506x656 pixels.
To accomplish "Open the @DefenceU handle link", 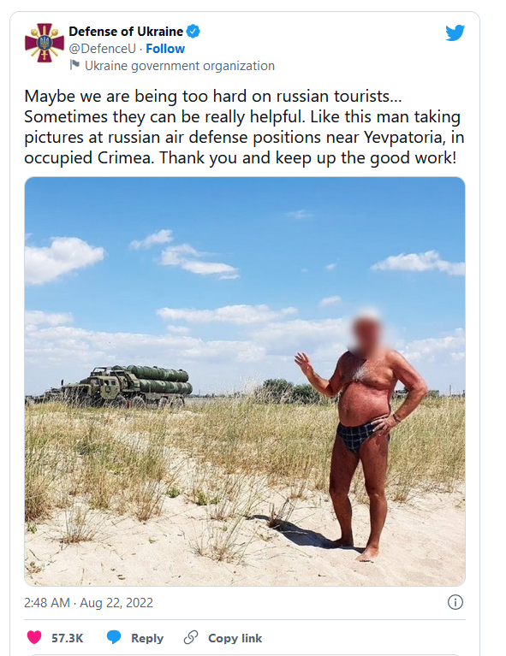I will coord(102,49).
